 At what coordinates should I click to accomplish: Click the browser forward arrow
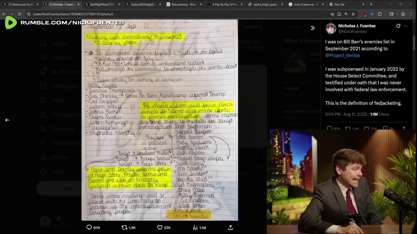(12, 14)
